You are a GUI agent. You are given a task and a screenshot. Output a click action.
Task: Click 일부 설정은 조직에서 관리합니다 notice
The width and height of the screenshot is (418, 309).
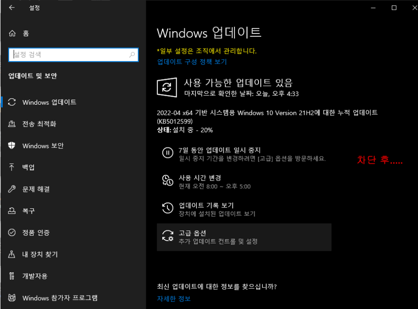[x=206, y=51]
